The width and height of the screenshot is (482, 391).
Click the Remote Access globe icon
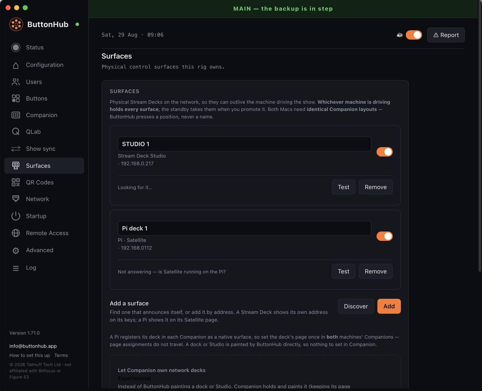(16, 233)
